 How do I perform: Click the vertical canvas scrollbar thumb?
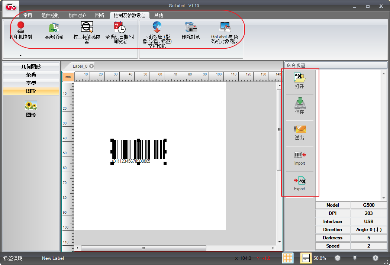[x=279, y=130]
